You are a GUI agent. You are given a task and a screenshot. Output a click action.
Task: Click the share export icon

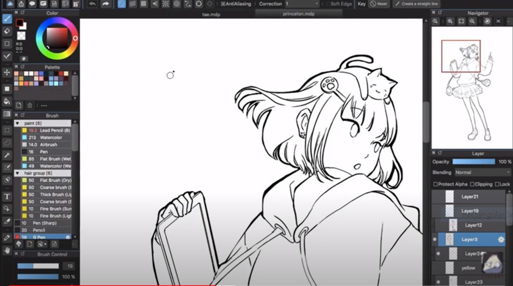[x=21, y=4]
